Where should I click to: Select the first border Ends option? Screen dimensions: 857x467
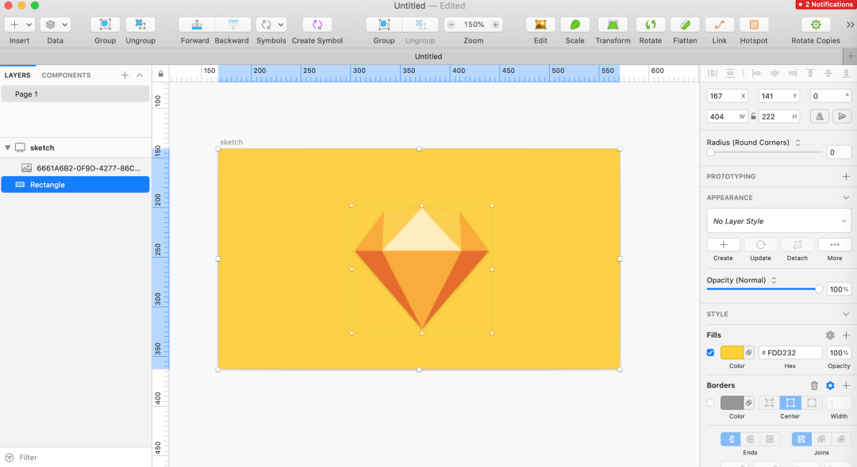pyautogui.click(x=731, y=439)
